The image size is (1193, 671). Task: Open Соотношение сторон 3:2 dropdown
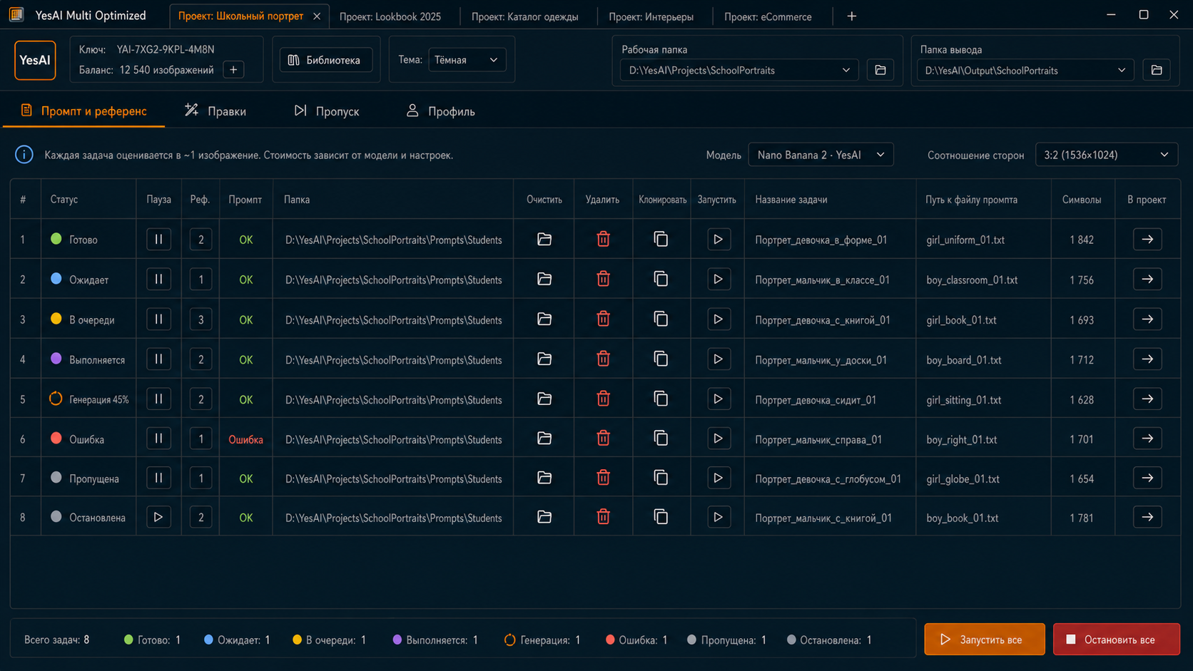pyautogui.click(x=1106, y=155)
